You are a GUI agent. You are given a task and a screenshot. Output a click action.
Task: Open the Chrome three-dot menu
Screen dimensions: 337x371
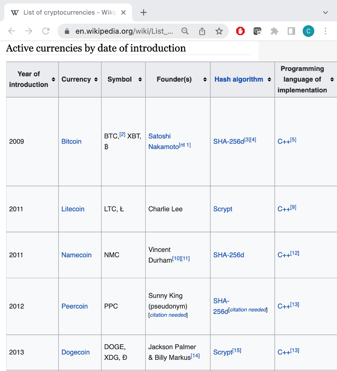pyautogui.click(x=325, y=31)
